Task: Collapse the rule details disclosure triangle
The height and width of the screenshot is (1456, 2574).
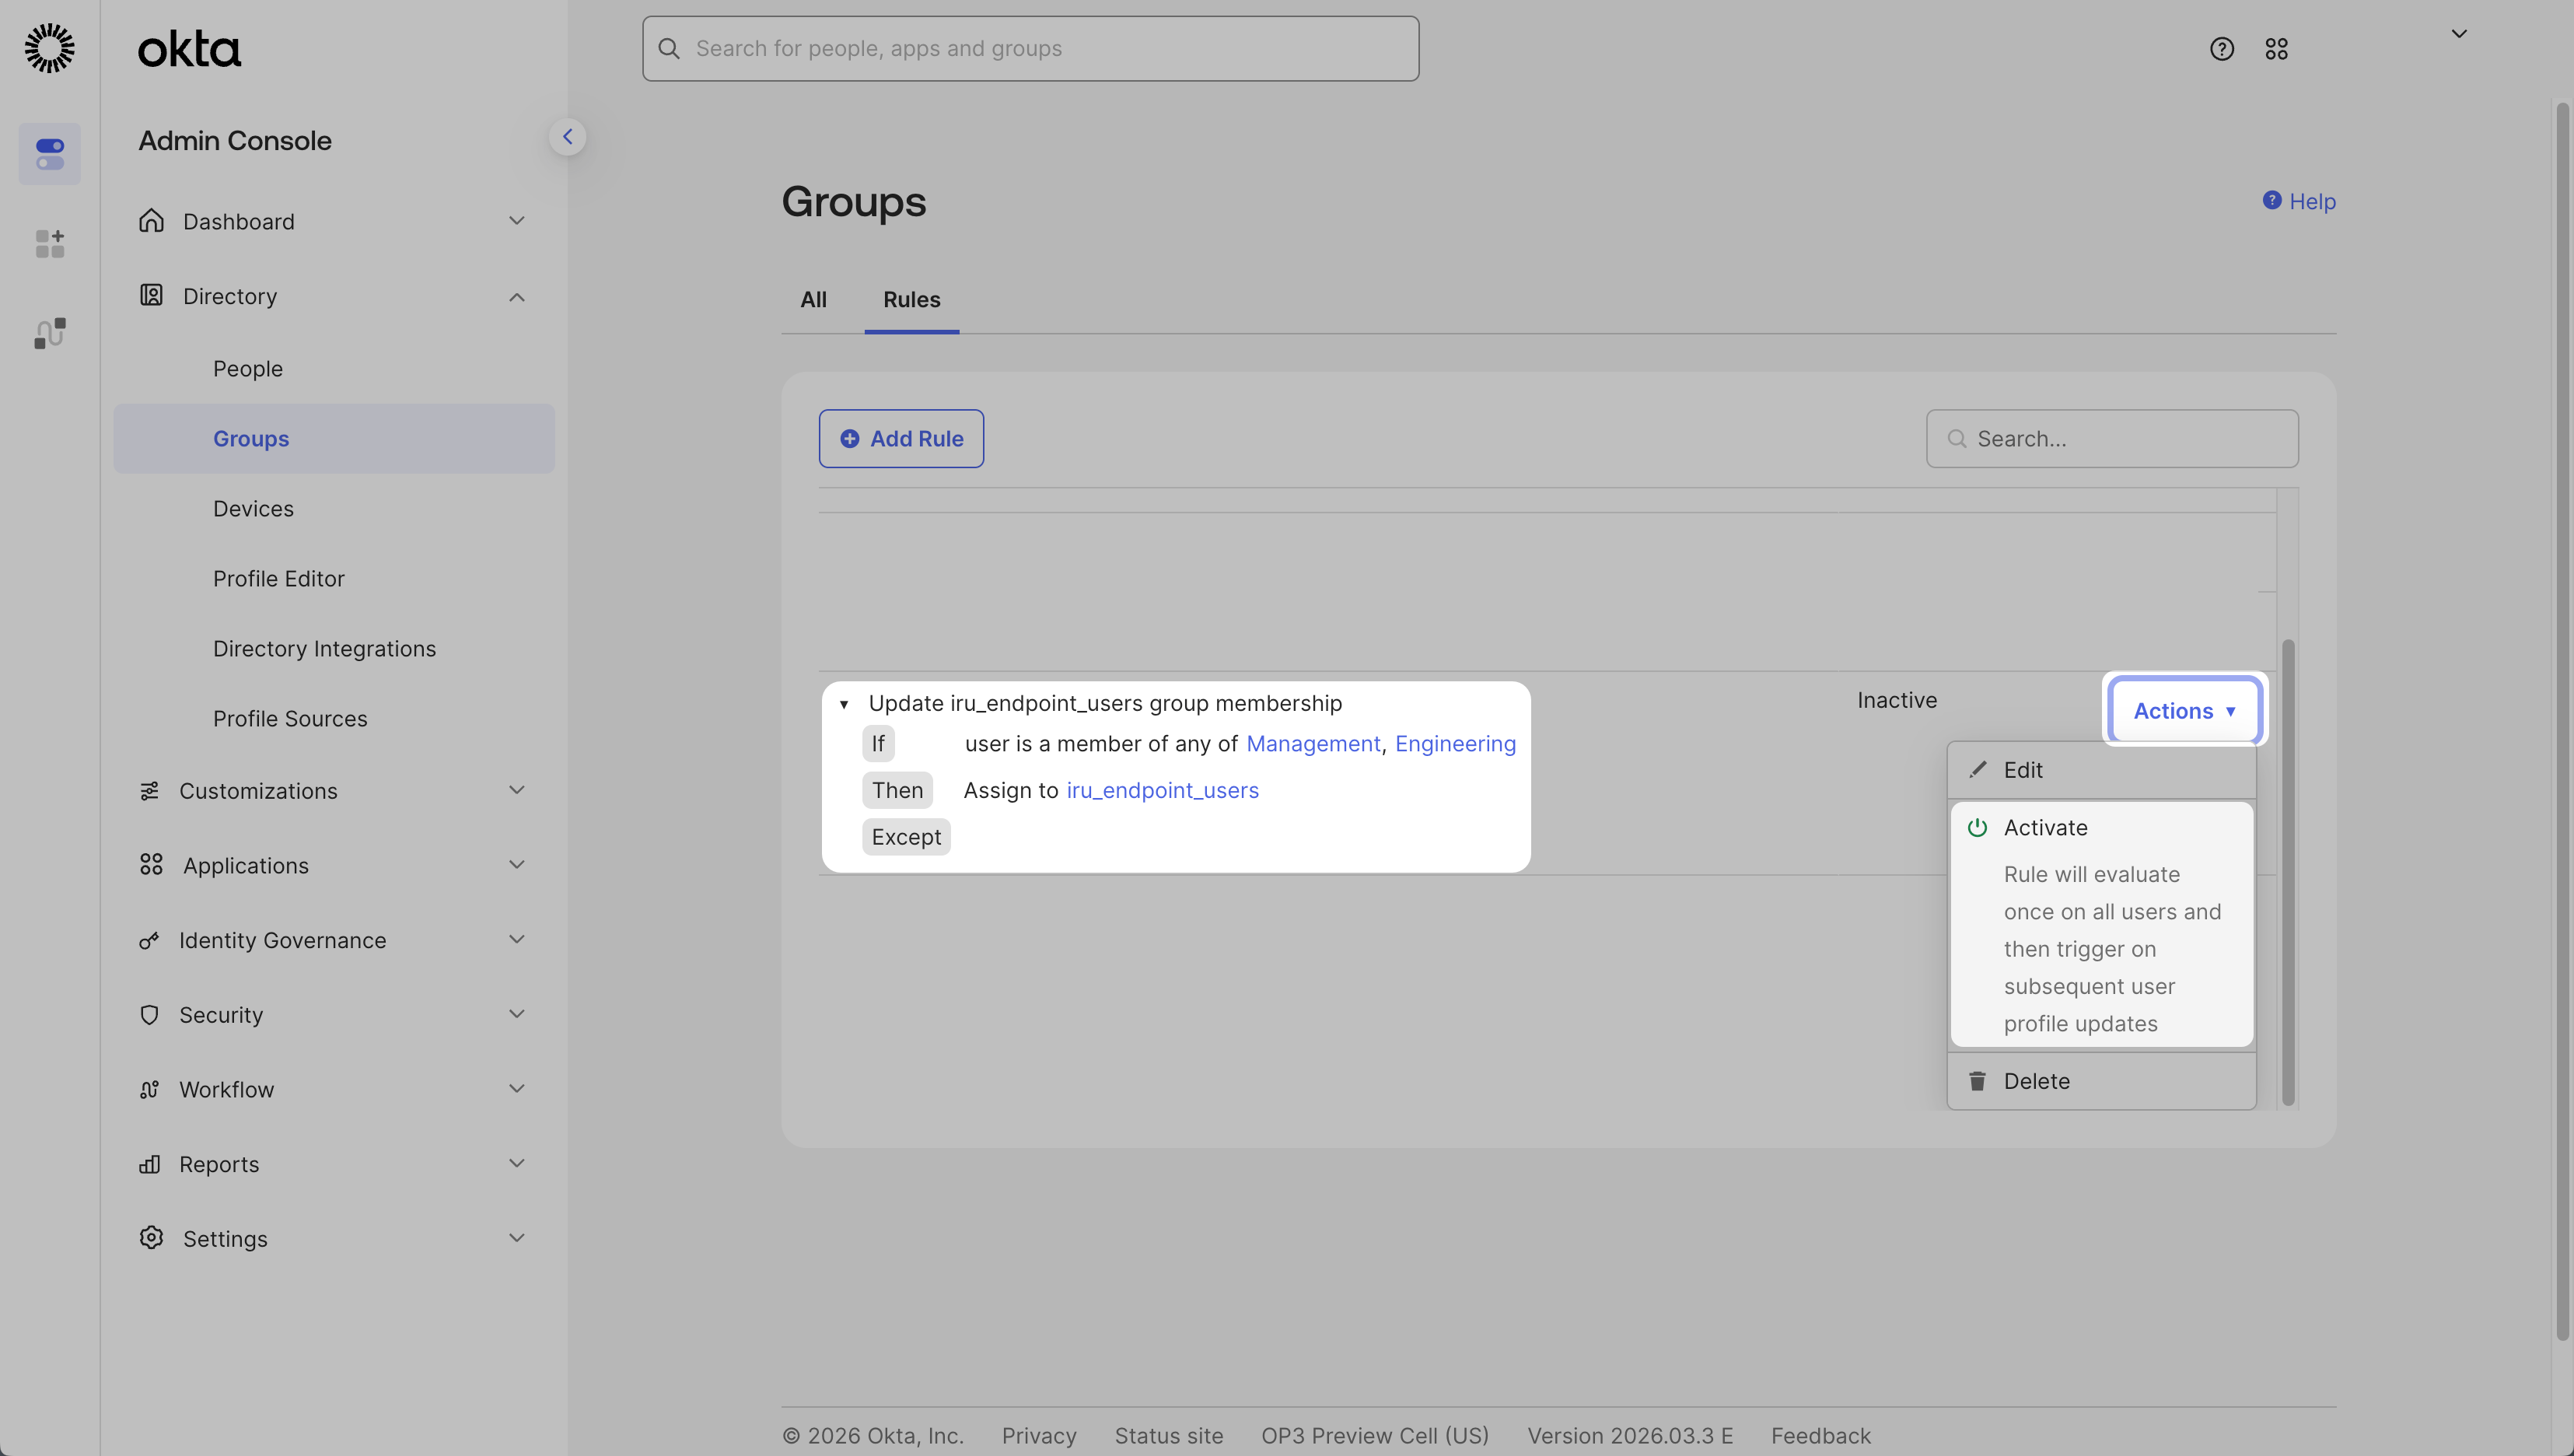Action: click(844, 704)
